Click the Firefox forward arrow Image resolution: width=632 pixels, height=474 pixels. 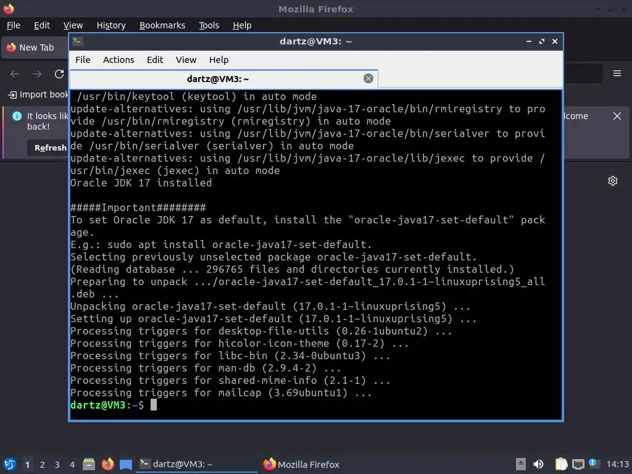(x=37, y=74)
